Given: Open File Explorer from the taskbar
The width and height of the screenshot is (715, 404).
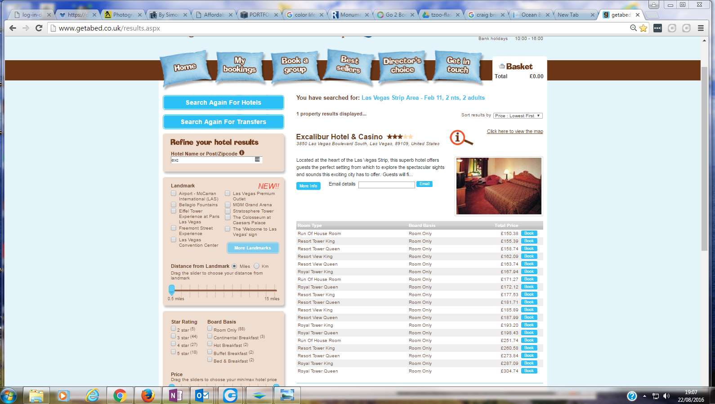Looking at the screenshot, I should (x=36, y=395).
